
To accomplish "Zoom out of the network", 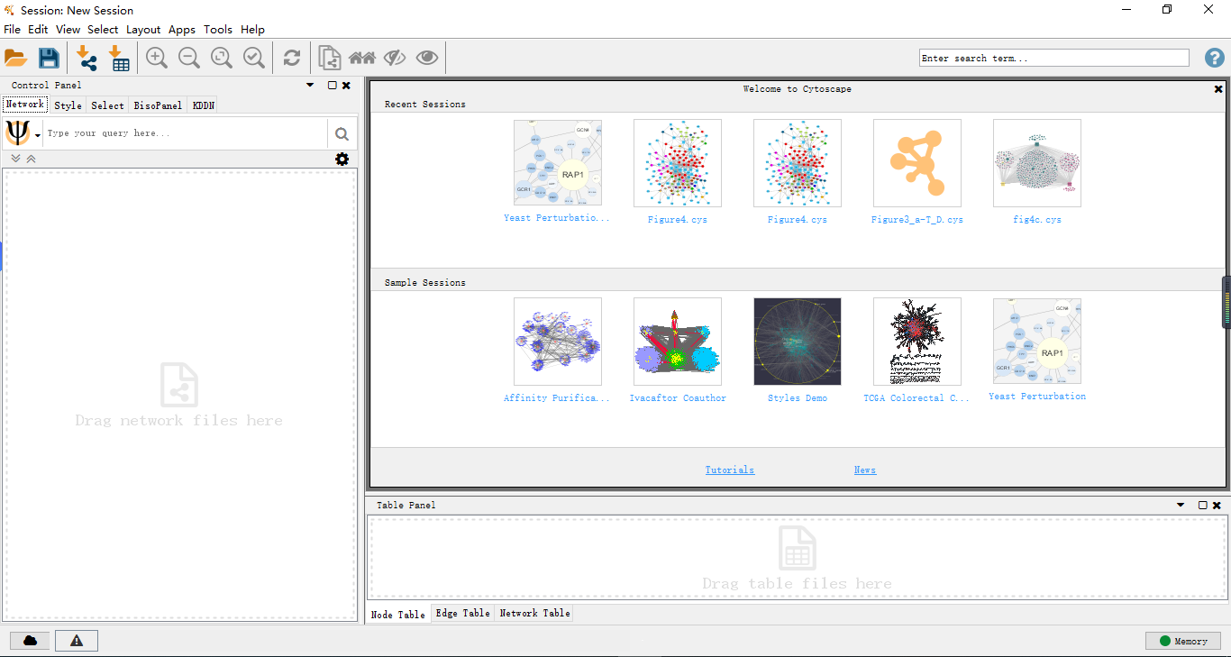I will (x=189, y=59).
